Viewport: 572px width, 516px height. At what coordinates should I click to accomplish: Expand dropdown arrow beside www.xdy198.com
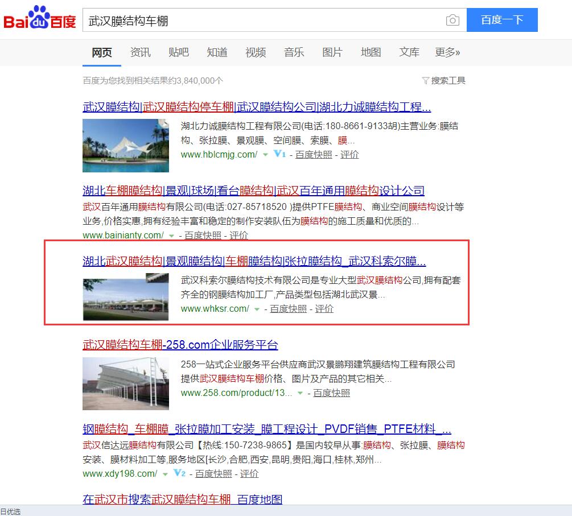(x=164, y=474)
